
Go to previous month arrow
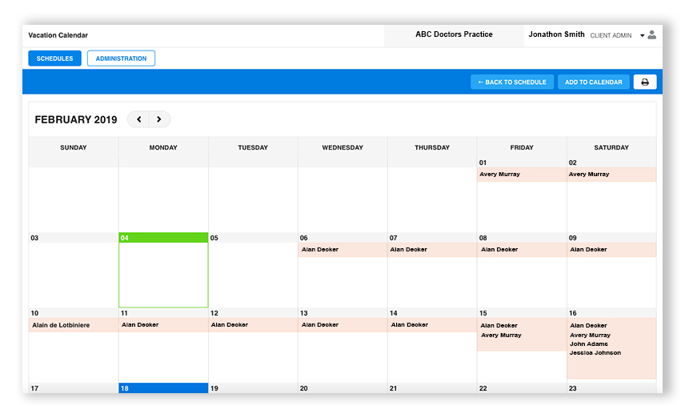click(x=139, y=119)
